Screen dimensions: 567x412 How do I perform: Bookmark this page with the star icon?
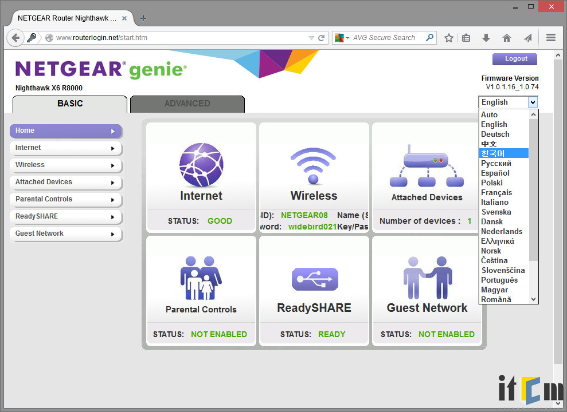(x=449, y=38)
